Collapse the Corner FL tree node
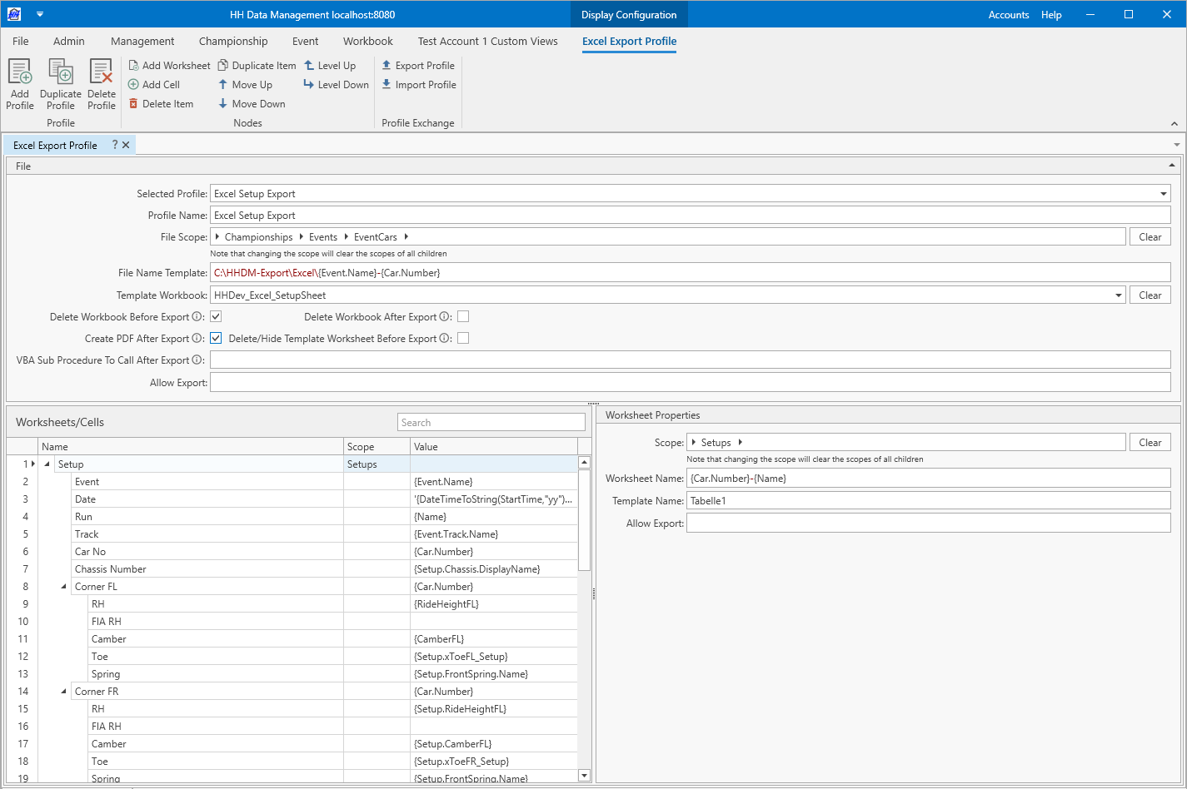The width and height of the screenshot is (1187, 789). [x=64, y=587]
